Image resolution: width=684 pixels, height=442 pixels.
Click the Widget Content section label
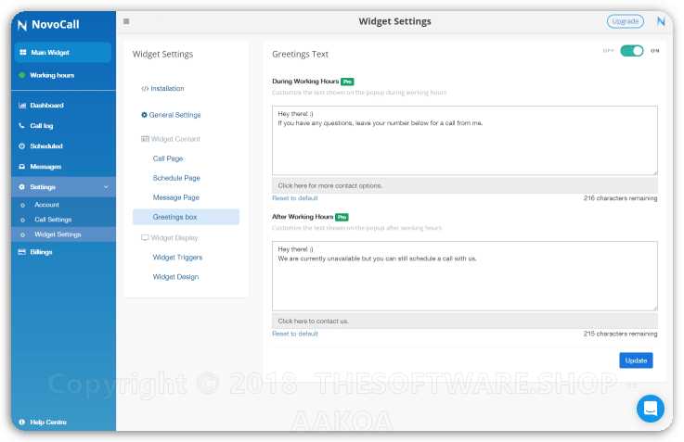175,139
